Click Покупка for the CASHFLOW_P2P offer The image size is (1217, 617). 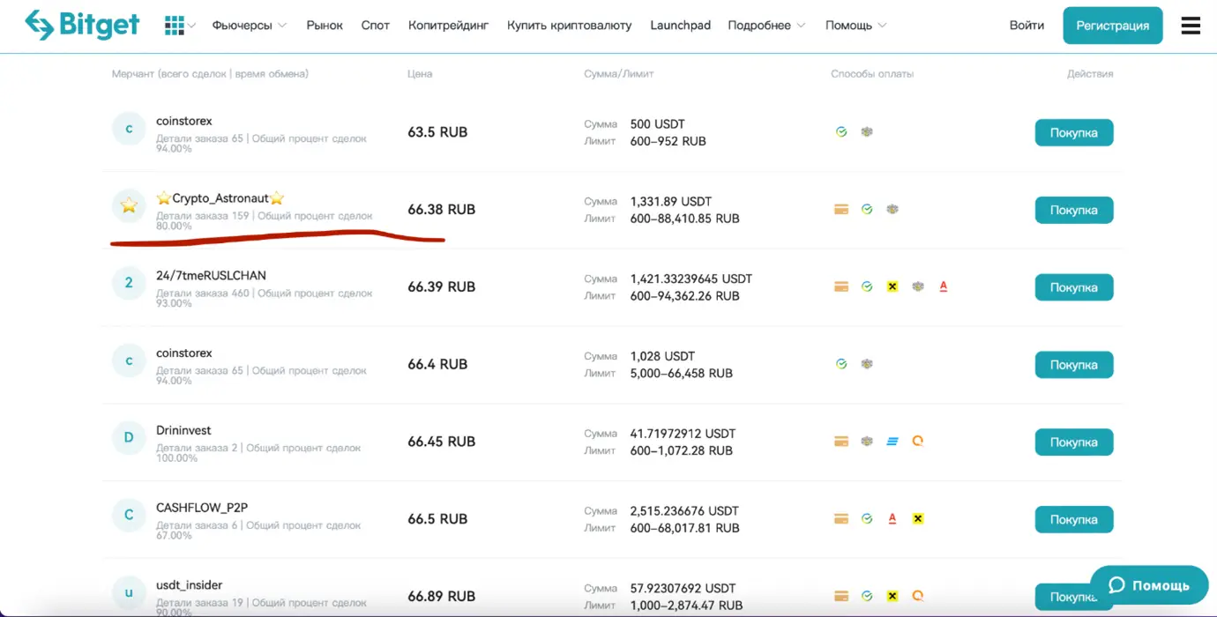coord(1074,520)
